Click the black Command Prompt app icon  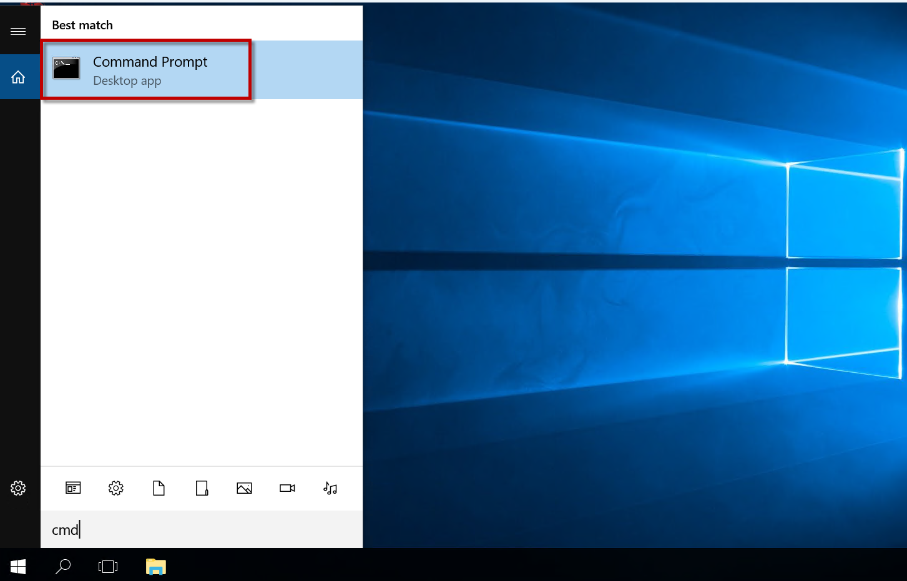click(x=66, y=69)
